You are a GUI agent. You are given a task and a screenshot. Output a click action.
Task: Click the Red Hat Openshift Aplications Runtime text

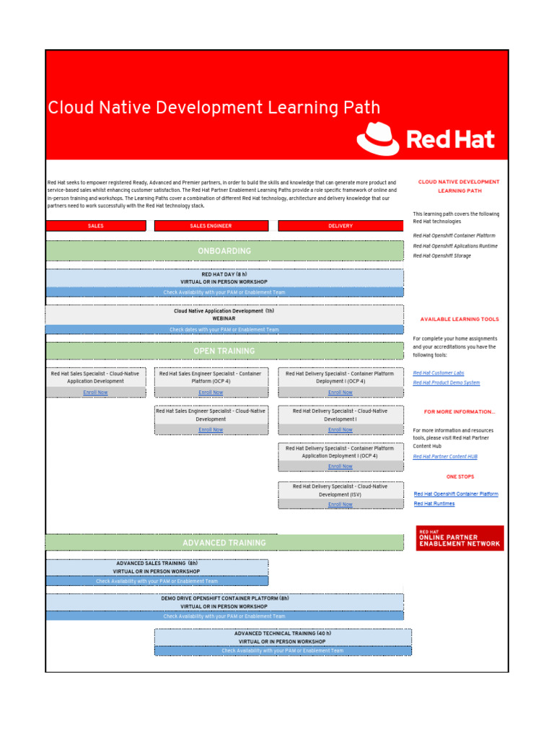click(455, 246)
